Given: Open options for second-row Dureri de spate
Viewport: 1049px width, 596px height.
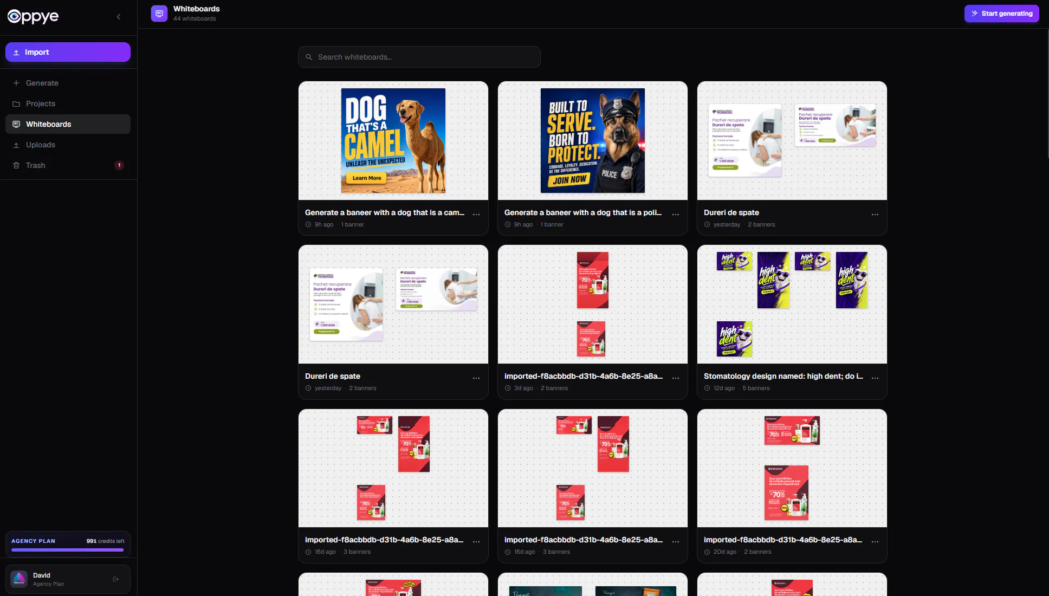Looking at the screenshot, I should click(x=476, y=378).
